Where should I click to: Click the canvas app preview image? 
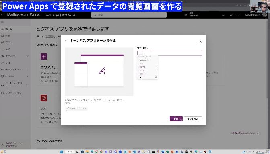(x=99, y=72)
